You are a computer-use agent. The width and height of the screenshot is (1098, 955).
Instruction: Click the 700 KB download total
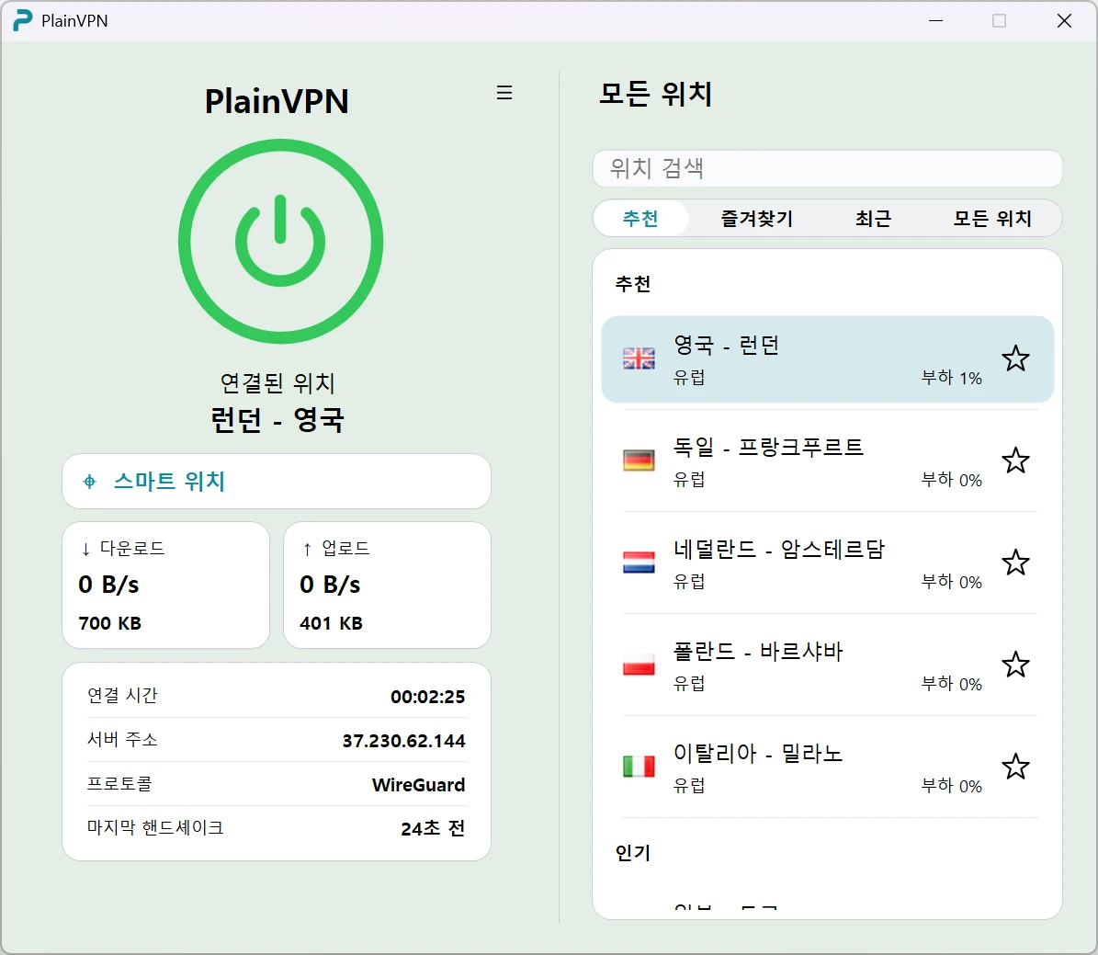pos(110,623)
